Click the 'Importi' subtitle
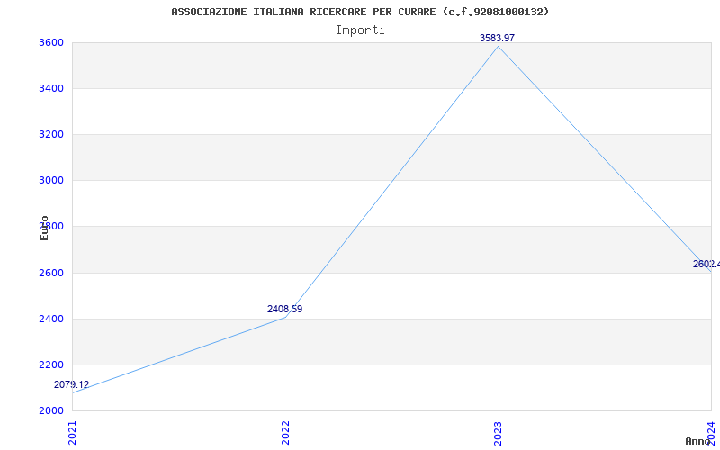The image size is (720, 450). (360, 31)
